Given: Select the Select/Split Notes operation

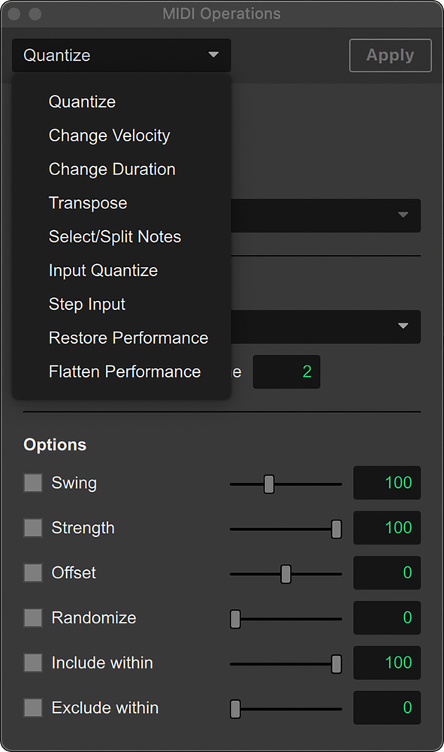Looking at the screenshot, I should click(115, 236).
